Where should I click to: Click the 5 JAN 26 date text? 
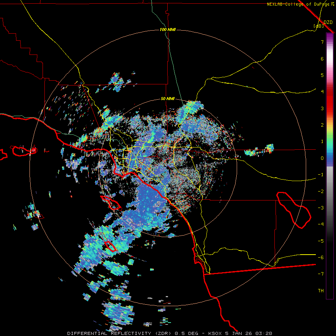pos(239,333)
